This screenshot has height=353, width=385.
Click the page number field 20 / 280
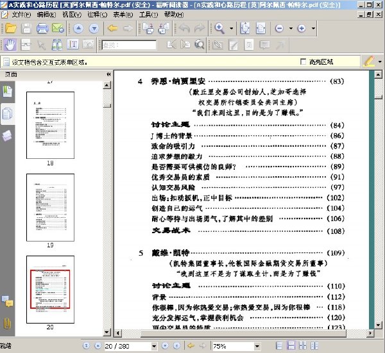click(x=128, y=346)
